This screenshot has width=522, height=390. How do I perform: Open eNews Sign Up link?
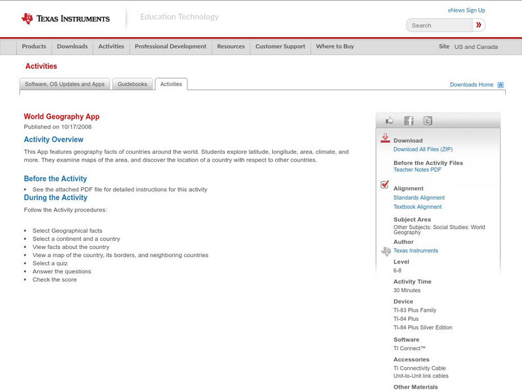467,10
